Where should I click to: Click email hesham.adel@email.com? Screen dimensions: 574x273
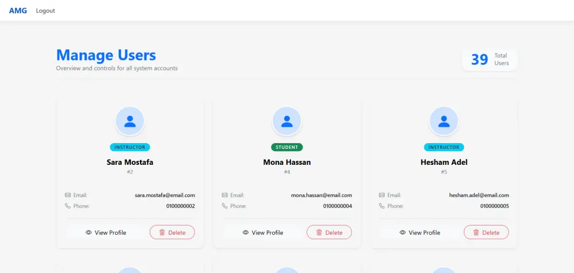[479, 195]
